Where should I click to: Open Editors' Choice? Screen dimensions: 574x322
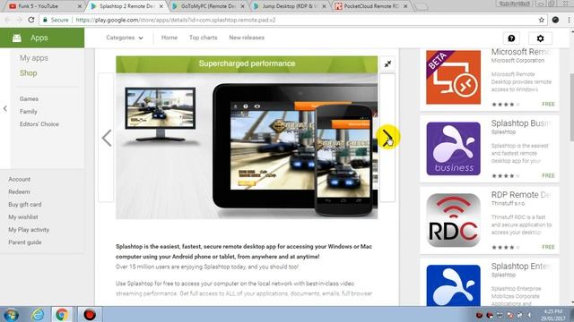coord(39,124)
